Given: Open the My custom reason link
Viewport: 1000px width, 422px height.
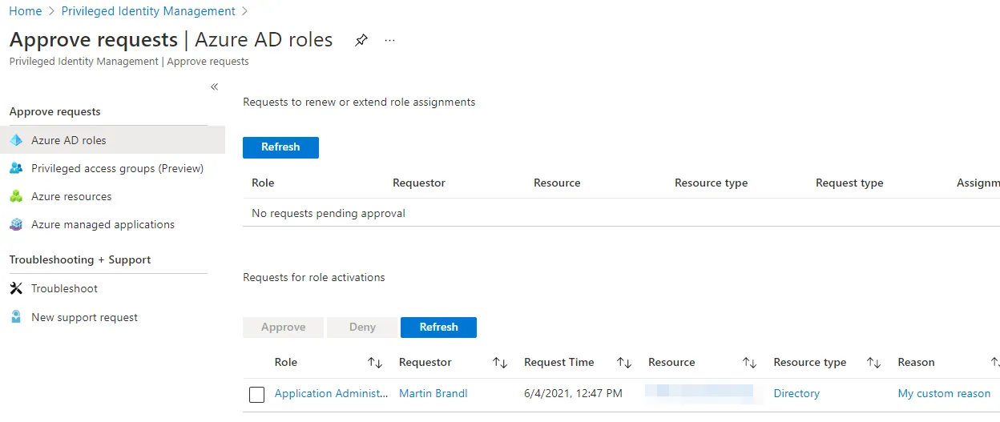Looking at the screenshot, I should 944,393.
